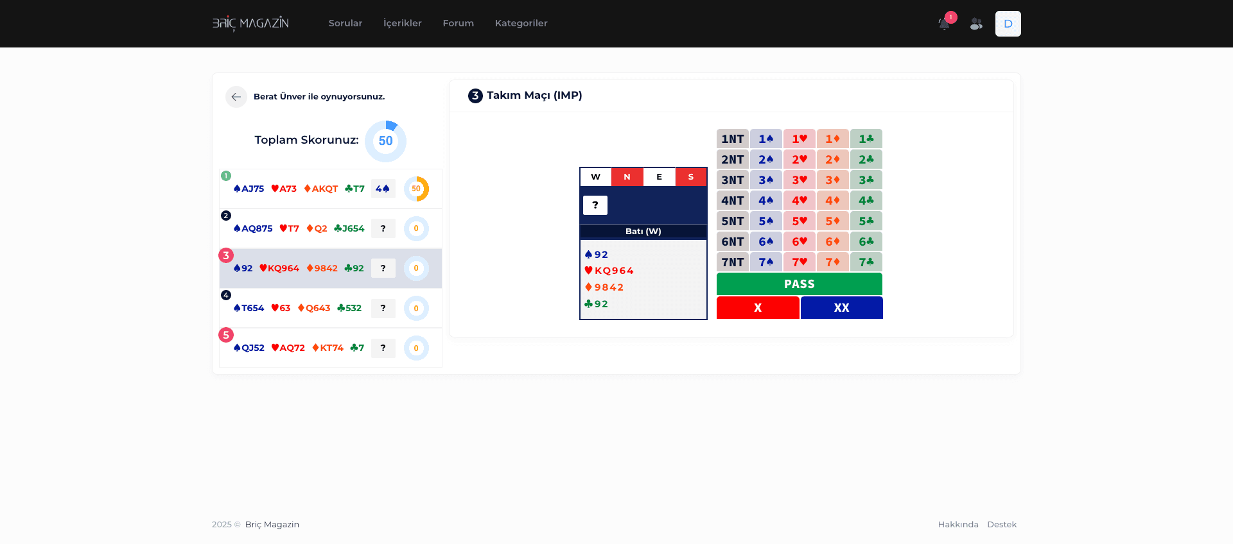Screen dimensions: 1233x544
Task: Bid 5 hearts
Action: coord(800,221)
